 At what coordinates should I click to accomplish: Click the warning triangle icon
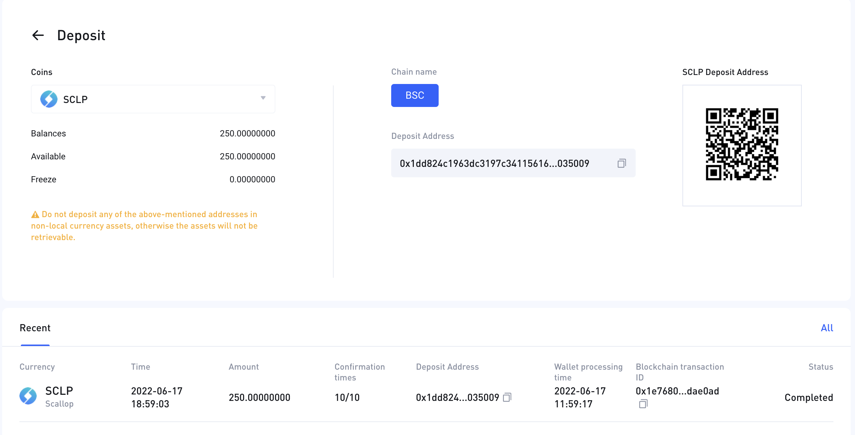coord(35,215)
